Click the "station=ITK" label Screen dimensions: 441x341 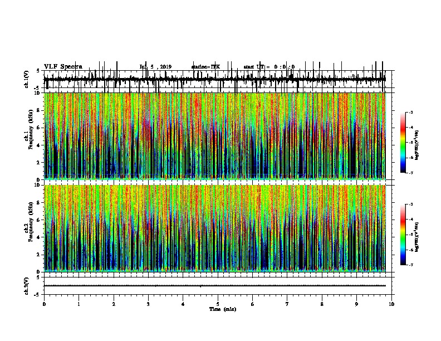click(205, 67)
